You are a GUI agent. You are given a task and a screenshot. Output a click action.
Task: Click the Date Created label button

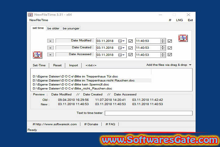point(75,47)
